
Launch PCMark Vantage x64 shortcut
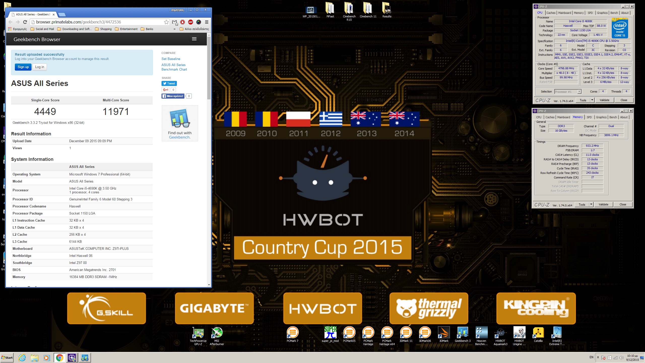pos(387,336)
